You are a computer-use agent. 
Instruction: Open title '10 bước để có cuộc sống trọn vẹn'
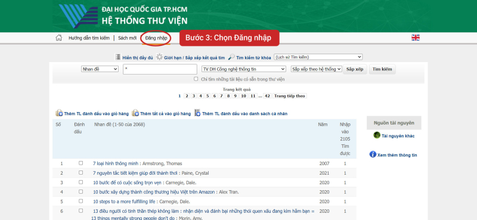(128, 182)
